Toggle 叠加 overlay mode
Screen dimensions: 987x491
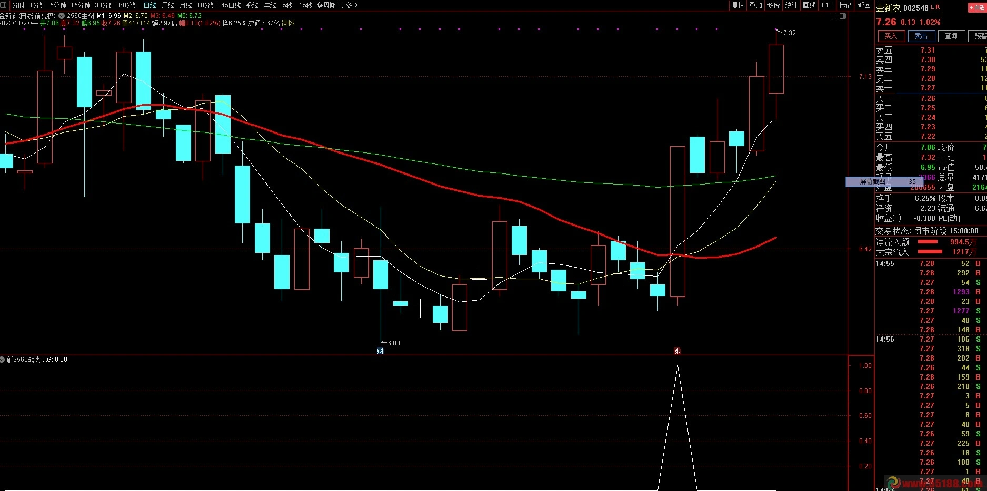click(755, 5)
